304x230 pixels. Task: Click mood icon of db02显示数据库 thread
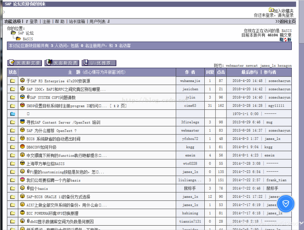22,221
